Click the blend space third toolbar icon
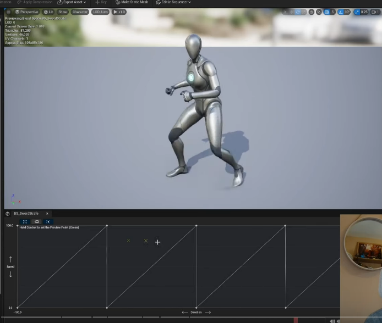The height and width of the screenshot is (323, 382). (x=48, y=222)
